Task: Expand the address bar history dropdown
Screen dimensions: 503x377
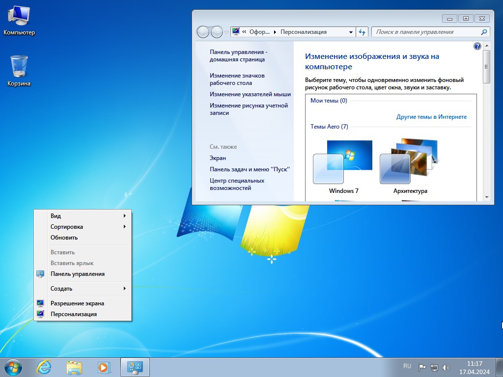Action: tap(351, 32)
